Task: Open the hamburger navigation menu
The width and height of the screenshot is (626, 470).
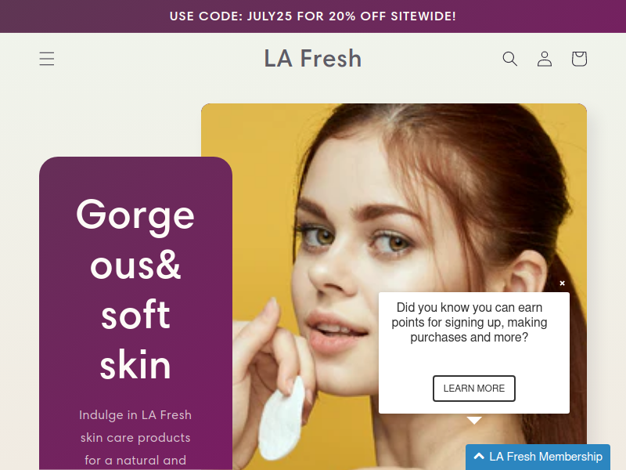Action: tap(47, 59)
